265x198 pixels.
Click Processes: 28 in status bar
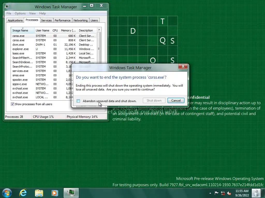[14, 117]
